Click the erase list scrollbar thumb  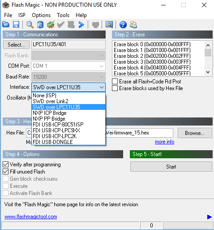coord(208,52)
